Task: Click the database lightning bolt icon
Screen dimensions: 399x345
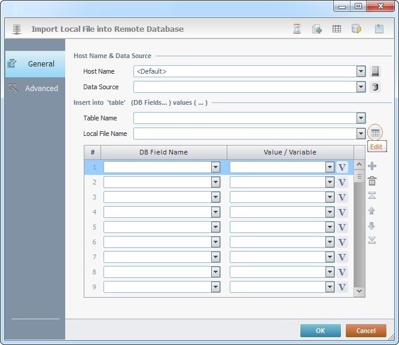Action: pos(356,29)
